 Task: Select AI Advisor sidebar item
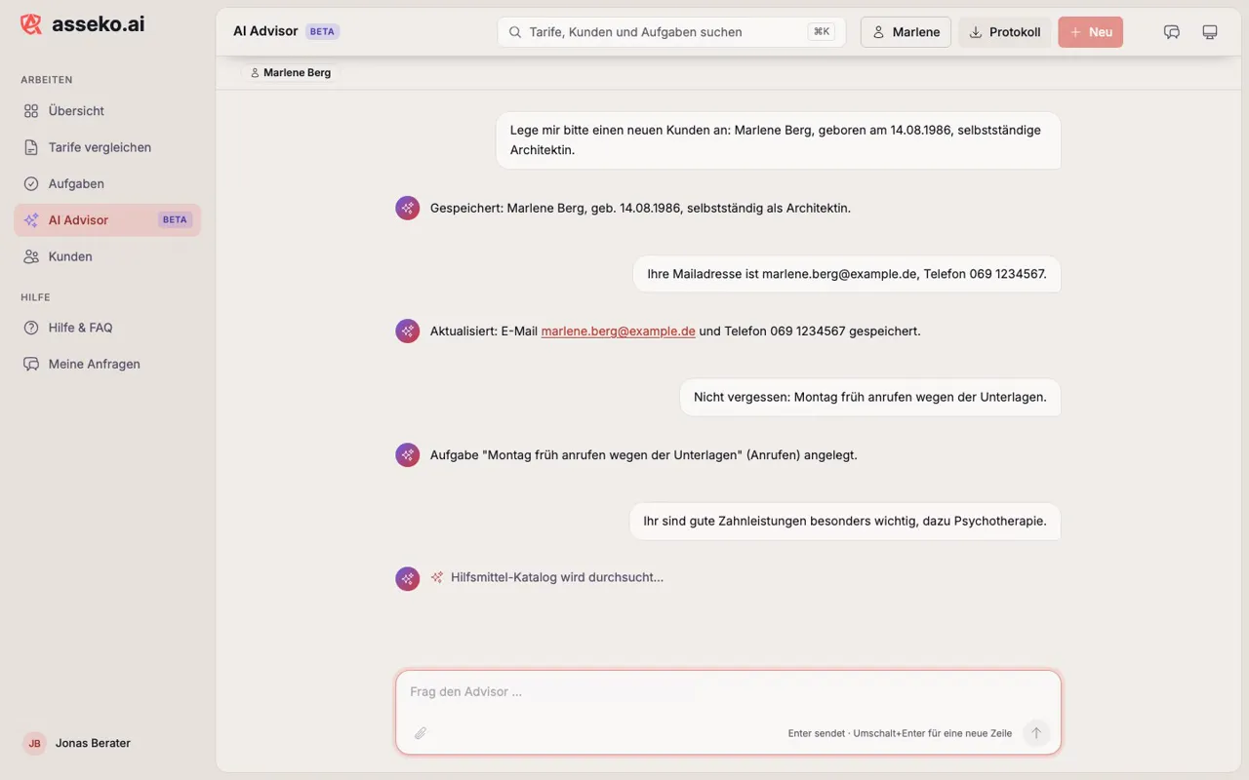click(107, 220)
